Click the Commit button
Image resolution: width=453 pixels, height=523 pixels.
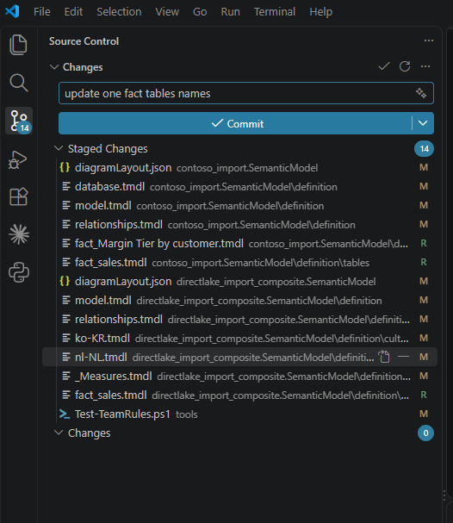click(235, 123)
